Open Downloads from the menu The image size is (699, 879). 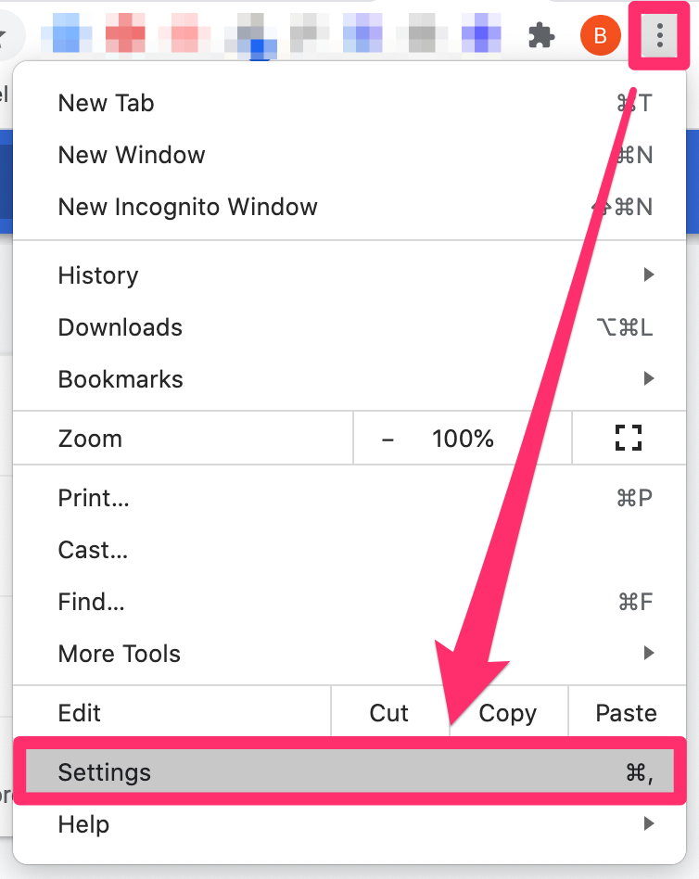coord(120,327)
